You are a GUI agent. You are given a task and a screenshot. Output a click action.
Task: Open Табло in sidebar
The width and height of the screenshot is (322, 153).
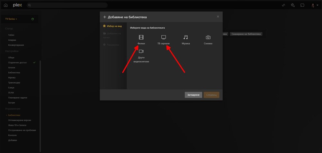pyautogui.click(x=11, y=35)
